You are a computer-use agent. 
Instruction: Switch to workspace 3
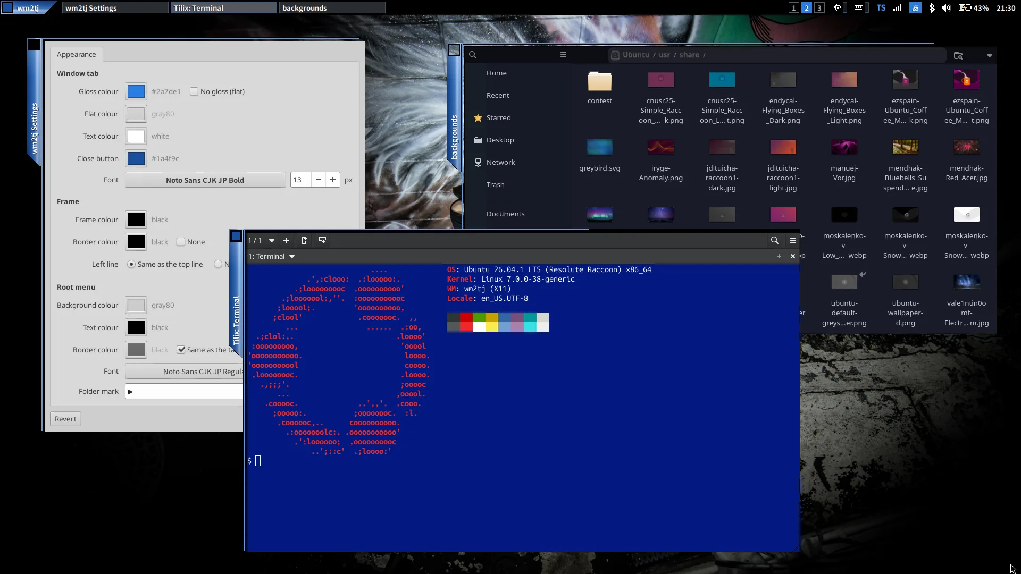click(819, 8)
